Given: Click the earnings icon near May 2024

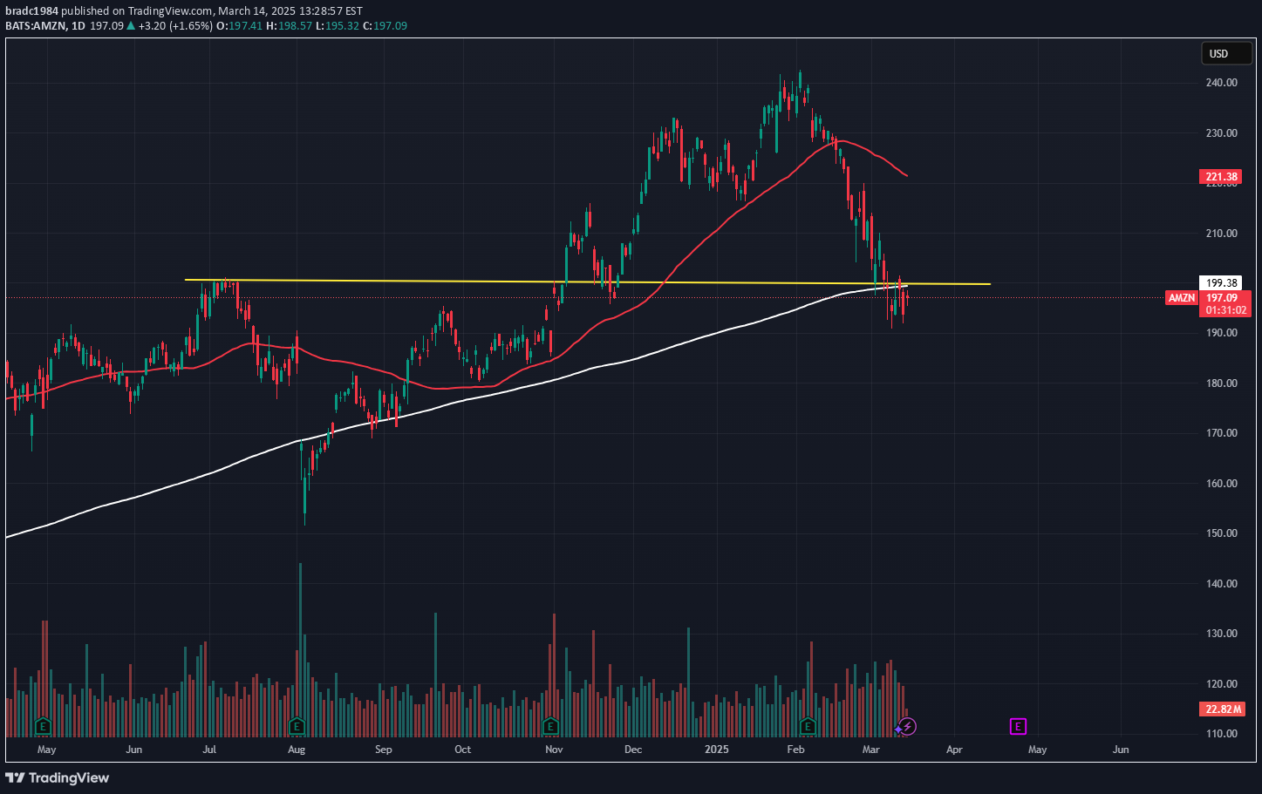Looking at the screenshot, I should (x=43, y=726).
